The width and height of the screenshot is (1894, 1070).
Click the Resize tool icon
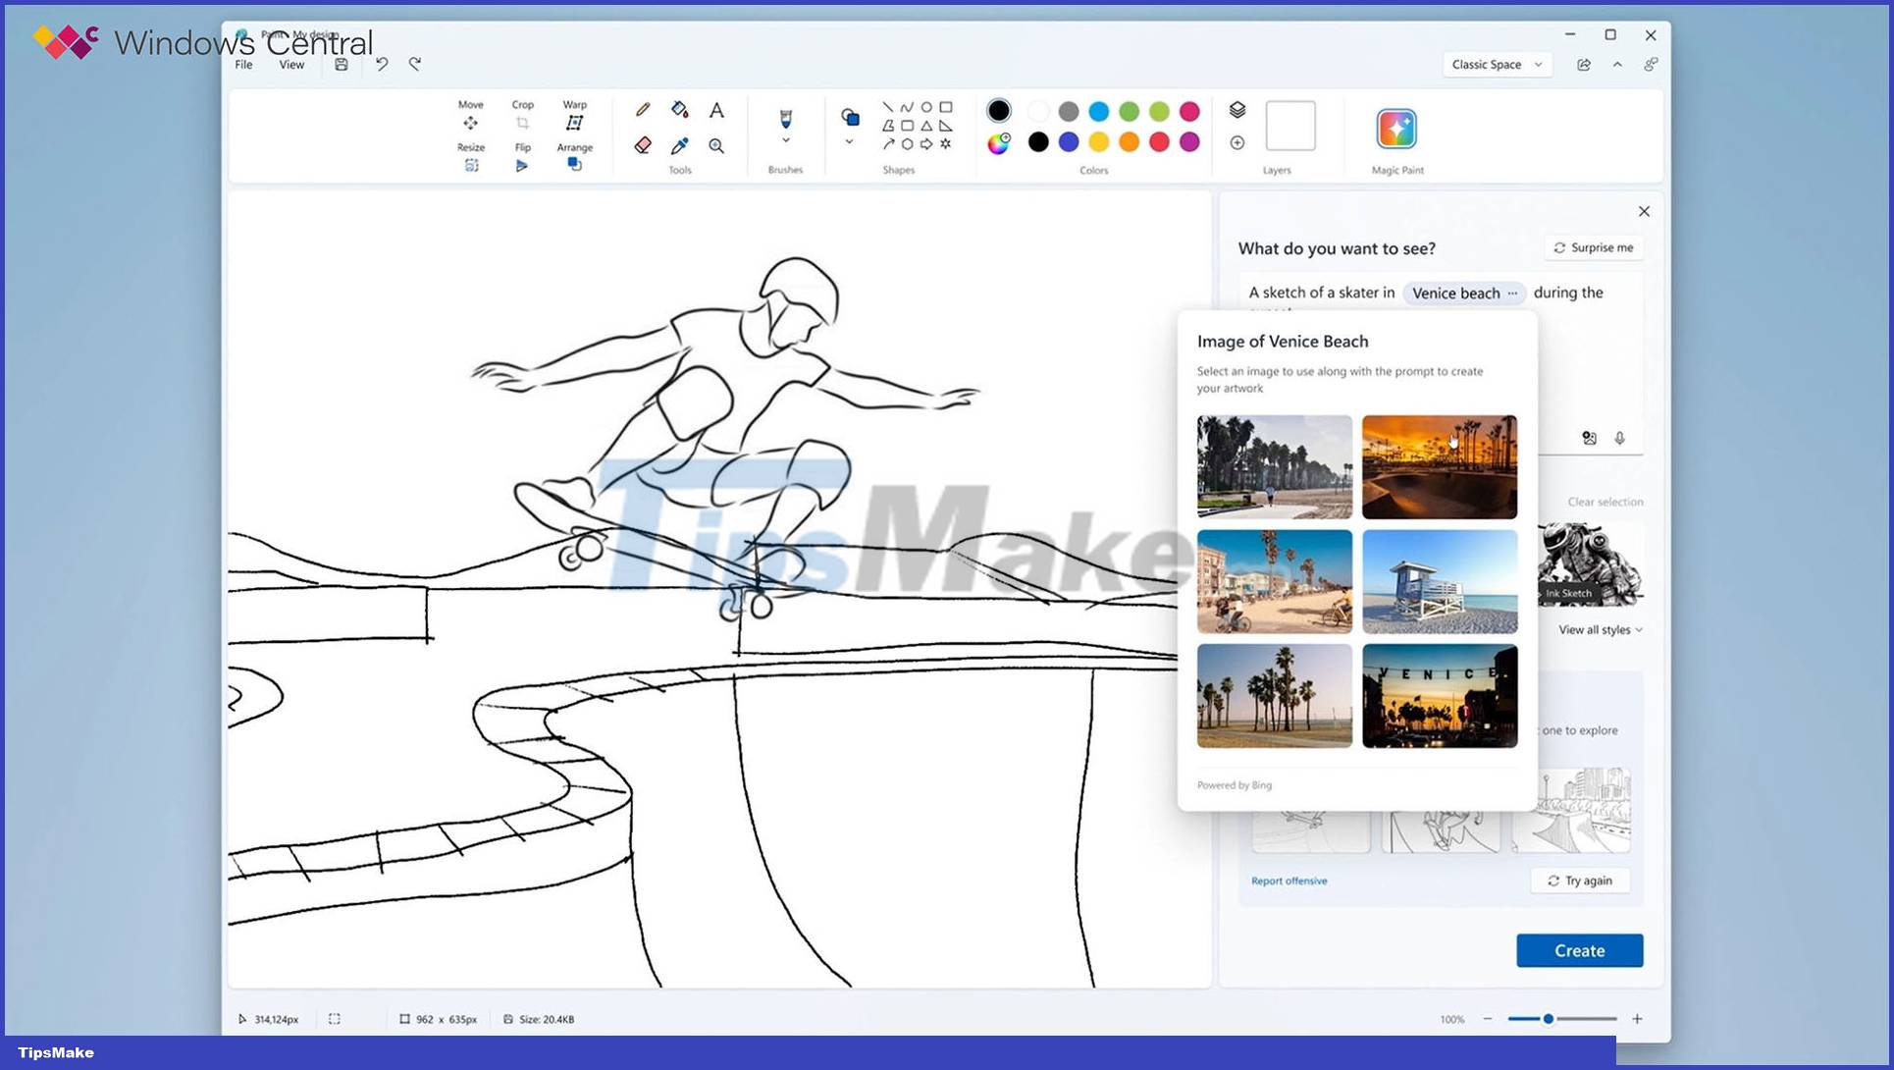click(x=471, y=165)
